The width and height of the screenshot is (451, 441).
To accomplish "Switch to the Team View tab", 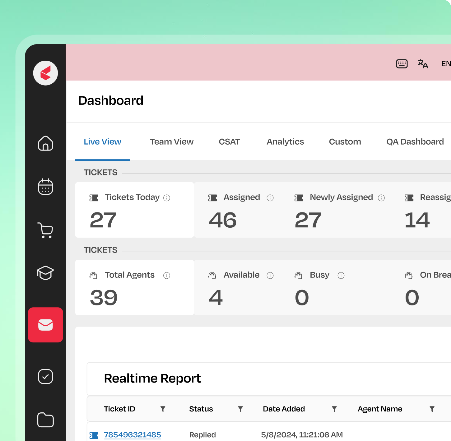I will (x=172, y=142).
